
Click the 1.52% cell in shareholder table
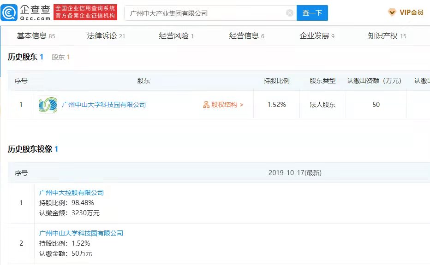tap(276, 105)
